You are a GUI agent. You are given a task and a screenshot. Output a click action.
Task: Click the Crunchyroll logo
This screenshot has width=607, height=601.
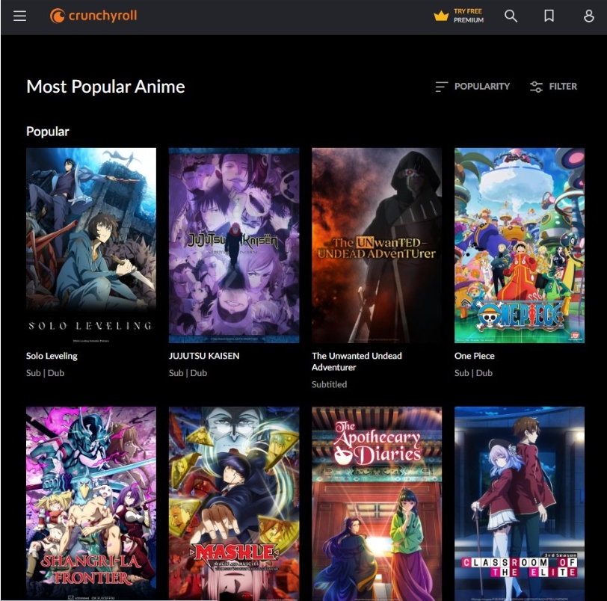tap(93, 16)
